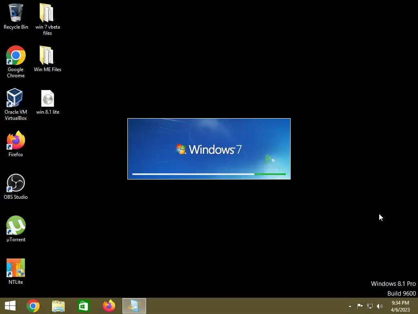The width and height of the screenshot is (418, 314).
Task: Switch to the active Windows setup taskbar item
Action: click(x=134, y=306)
